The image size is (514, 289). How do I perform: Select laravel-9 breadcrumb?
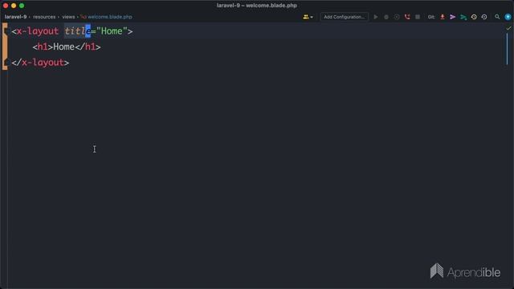click(15, 17)
